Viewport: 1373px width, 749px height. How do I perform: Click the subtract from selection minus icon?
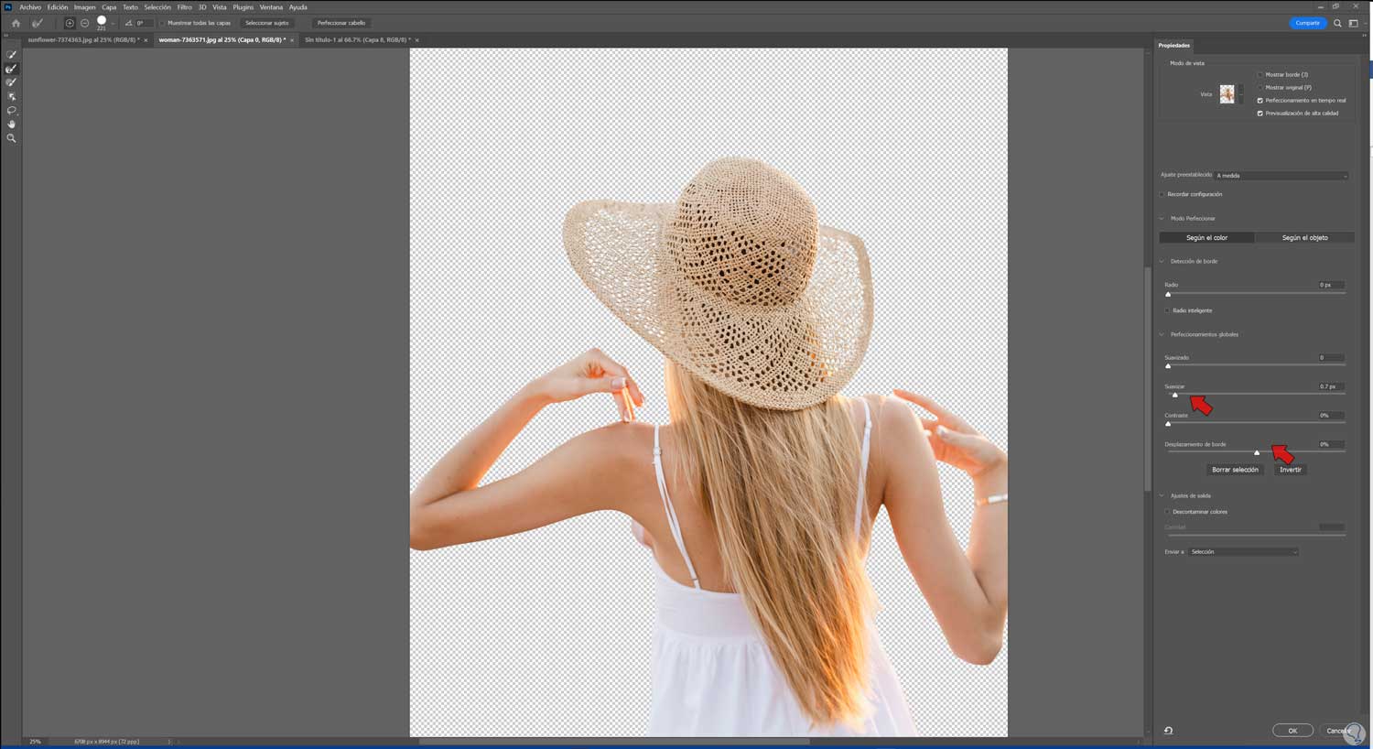[x=85, y=23]
